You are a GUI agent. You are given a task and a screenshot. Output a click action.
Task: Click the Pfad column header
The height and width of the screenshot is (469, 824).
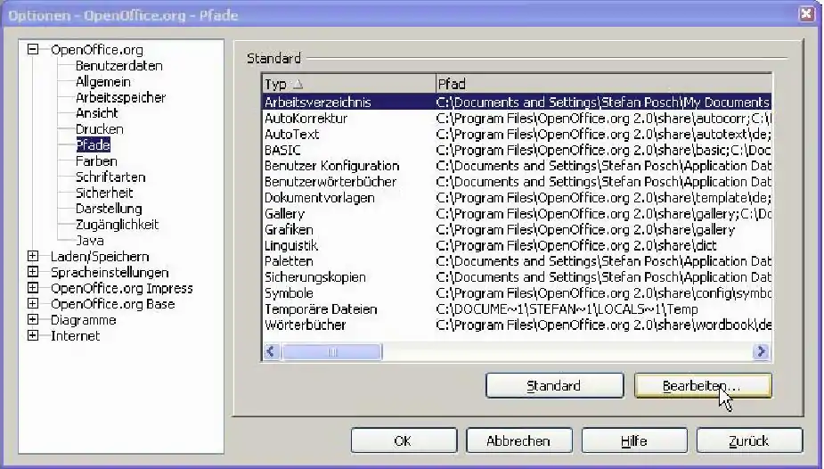tap(604, 84)
